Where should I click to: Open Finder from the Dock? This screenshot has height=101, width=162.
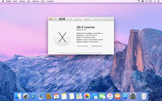(18, 96)
